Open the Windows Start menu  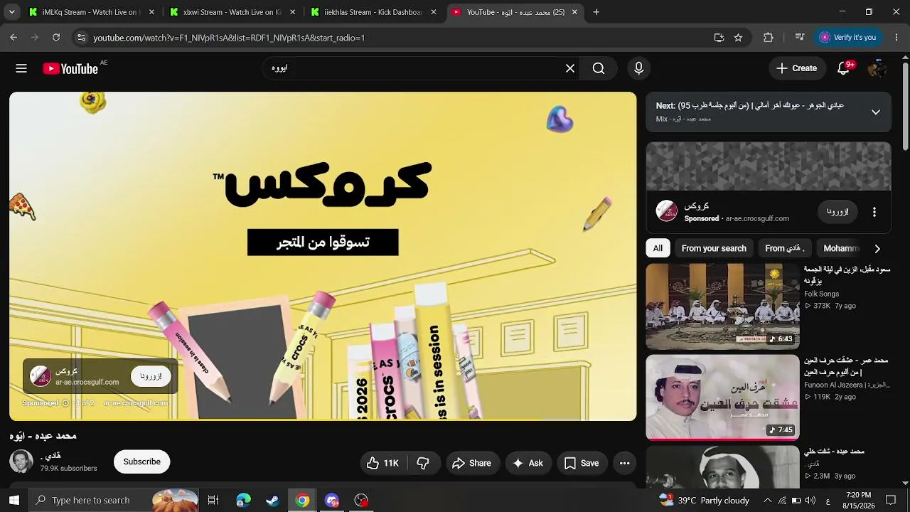14,500
